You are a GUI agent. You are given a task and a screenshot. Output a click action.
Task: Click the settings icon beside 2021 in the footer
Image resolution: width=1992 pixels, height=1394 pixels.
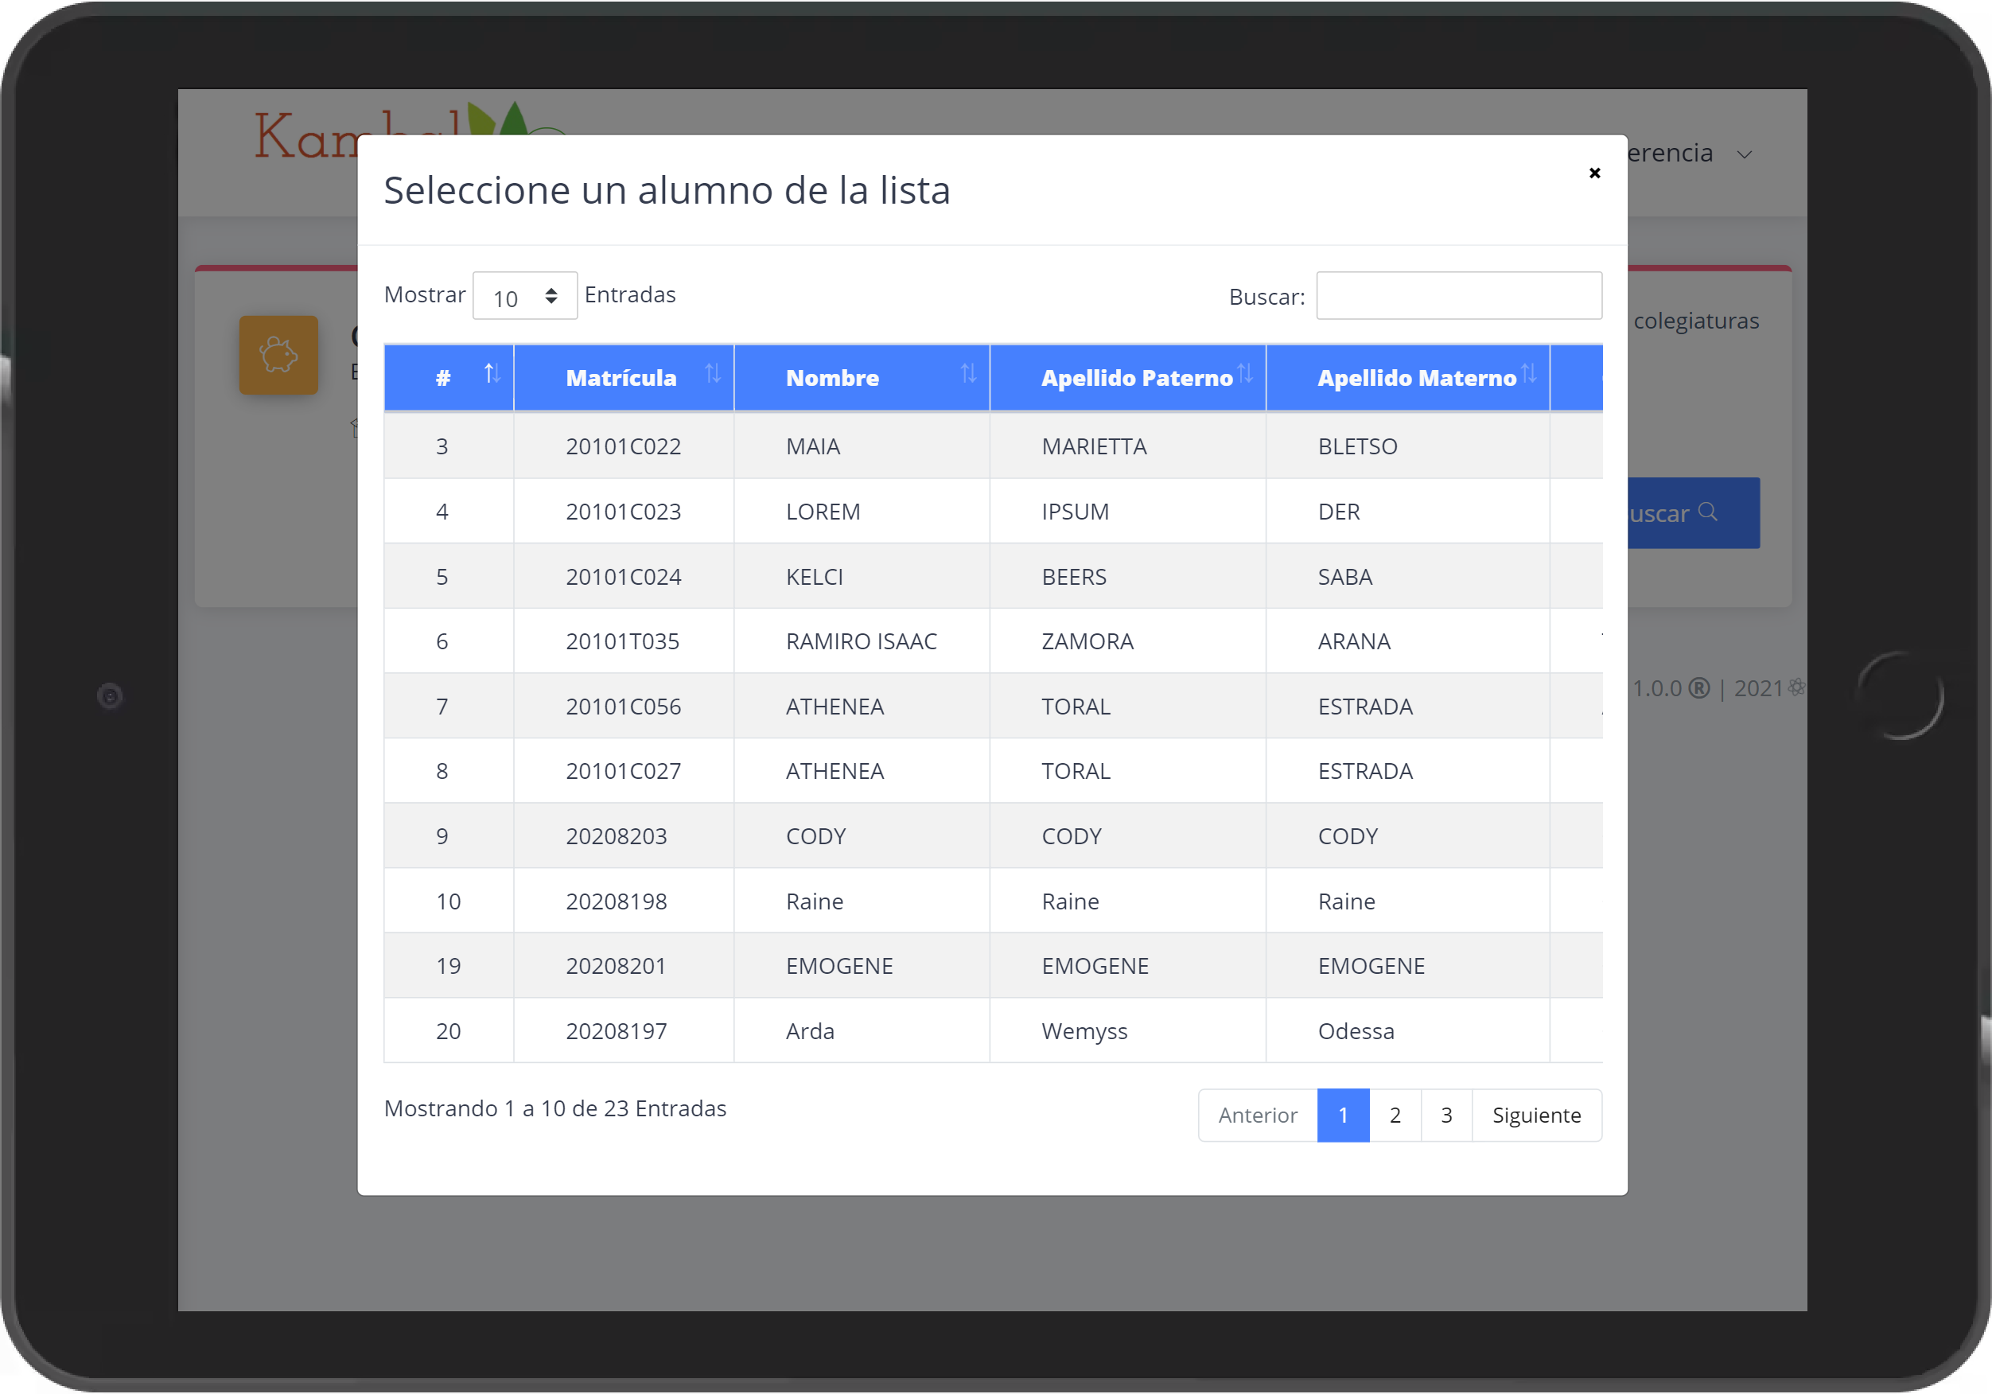point(1796,687)
